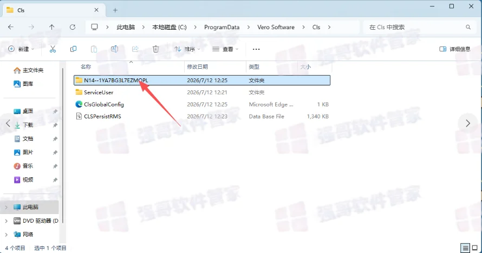Toggle the Details pane button

click(x=455, y=49)
